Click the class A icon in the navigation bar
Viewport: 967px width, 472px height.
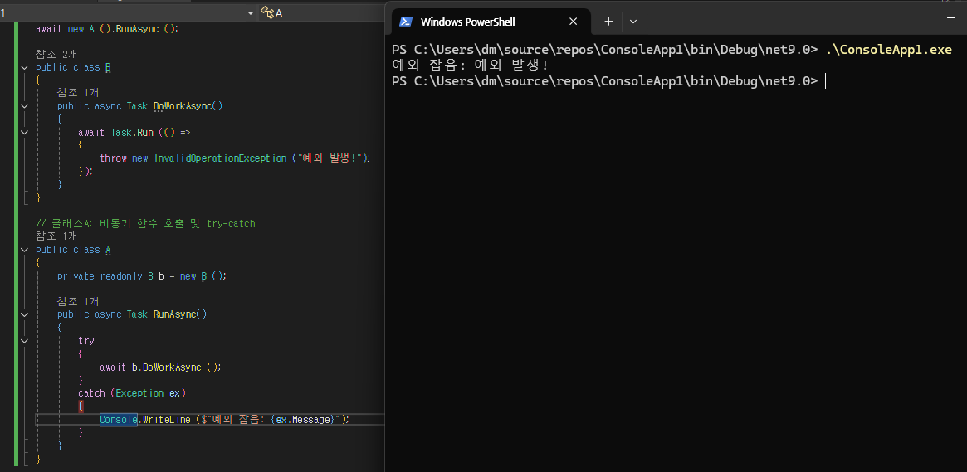267,12
